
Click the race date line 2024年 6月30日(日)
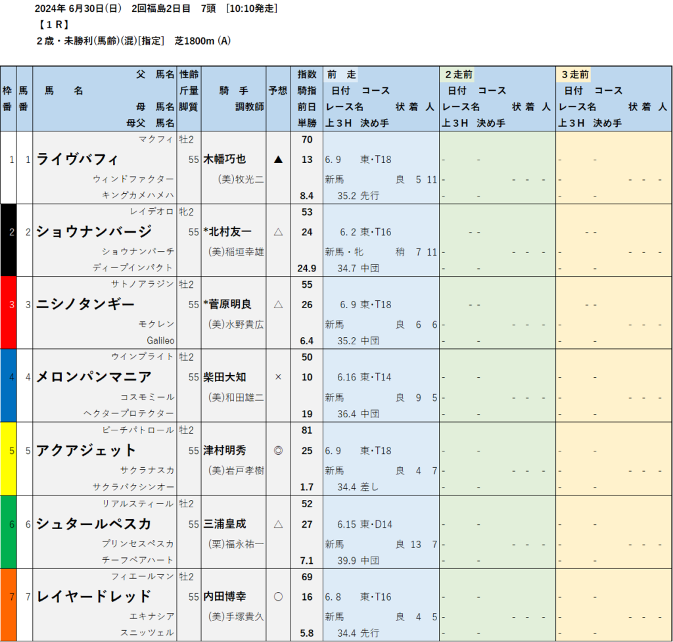(79, 9)
